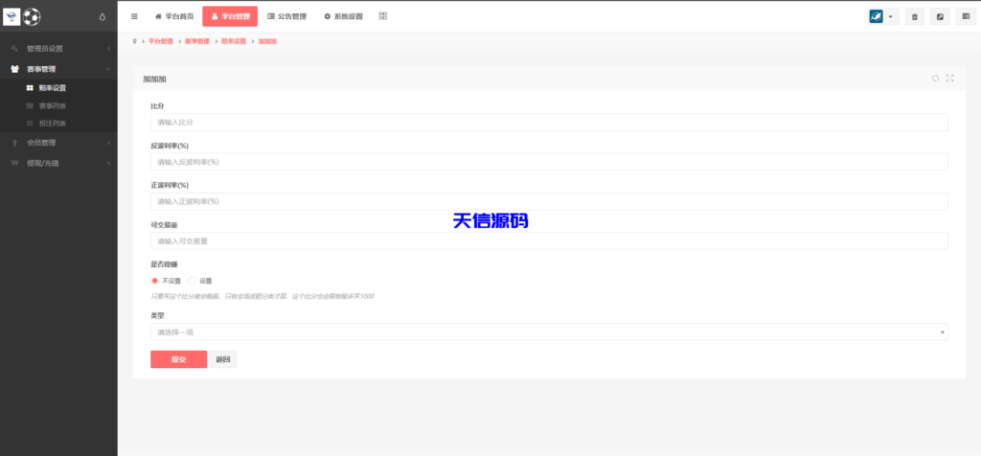Expand 会员管理 using its chevron
Image resolution: width=981 pixels, height=456 pixels.
[x=108, y=143]
